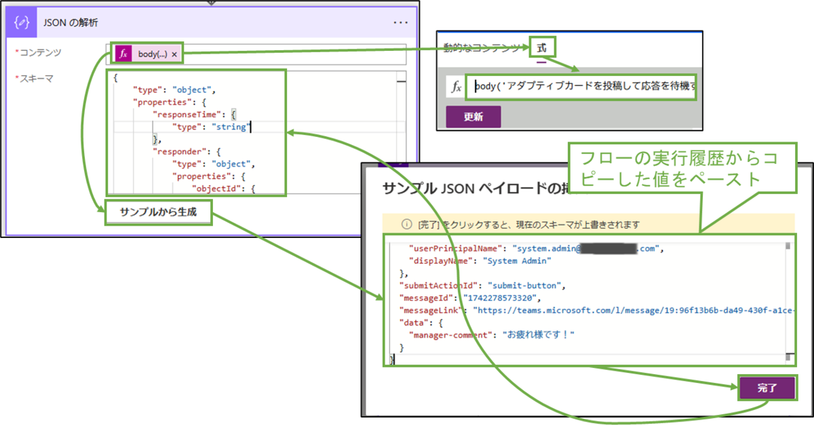Click the サンプルから生成 button
The width and height of the screenshot is (814, 425).
point(158,213)
